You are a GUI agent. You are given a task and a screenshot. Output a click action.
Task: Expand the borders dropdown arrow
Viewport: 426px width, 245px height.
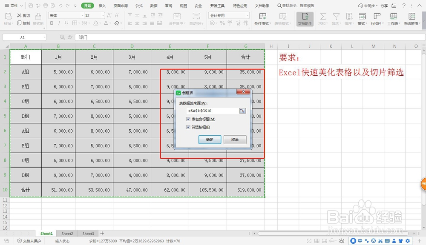pyautogui.click(x=79, y=23)
